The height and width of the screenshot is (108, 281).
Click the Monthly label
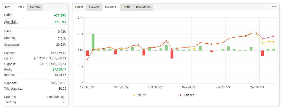[10, 38]
